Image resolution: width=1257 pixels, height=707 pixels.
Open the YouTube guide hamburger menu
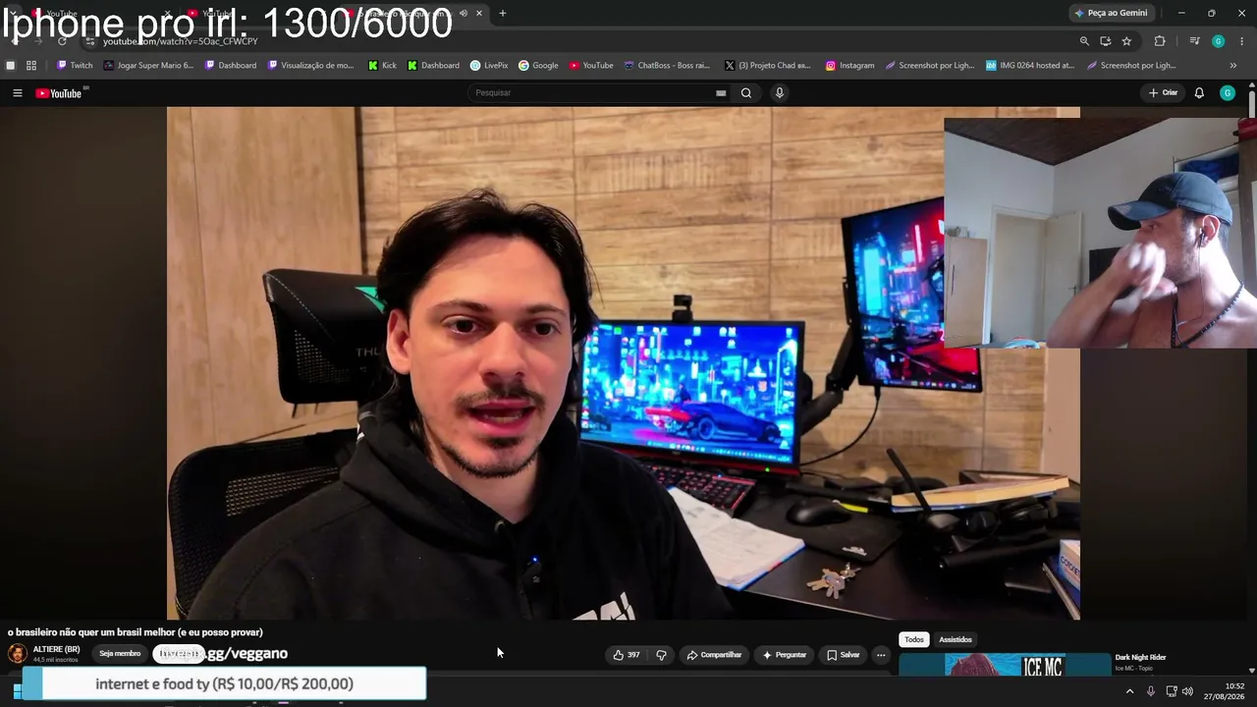[x=17, y=93]
